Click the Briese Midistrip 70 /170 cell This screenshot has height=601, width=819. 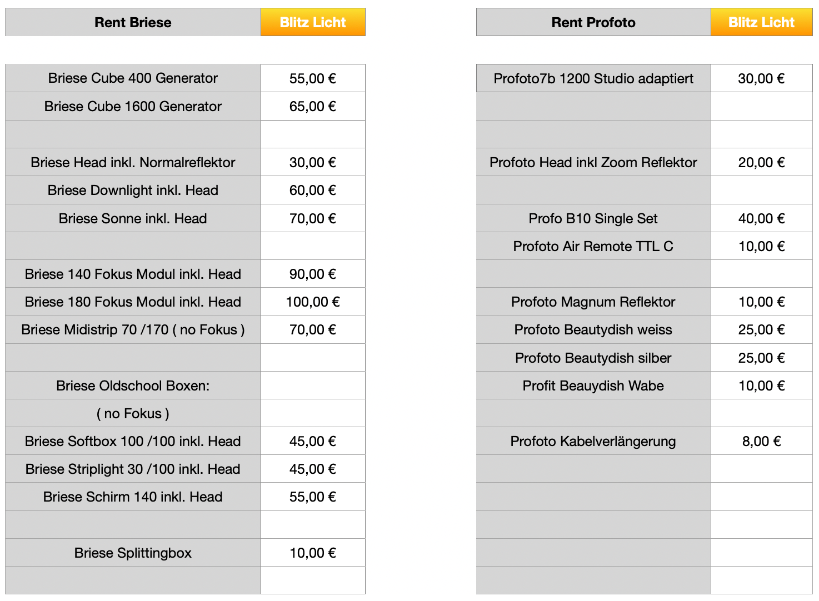[133, 330]
